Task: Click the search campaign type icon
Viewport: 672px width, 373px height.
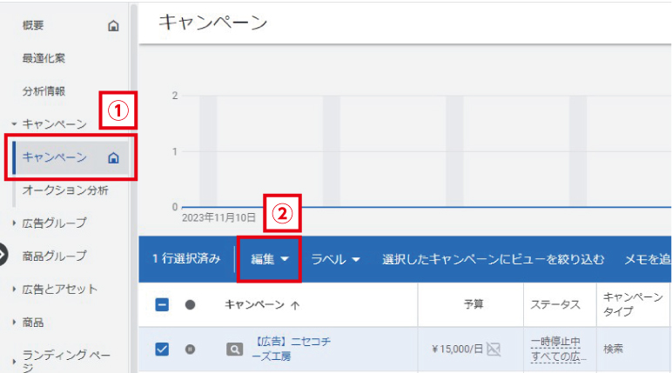Action: pos(234,350)
